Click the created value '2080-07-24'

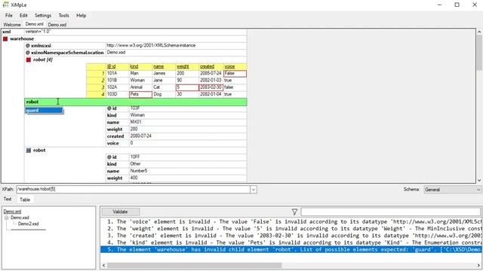tap(188, 136)
